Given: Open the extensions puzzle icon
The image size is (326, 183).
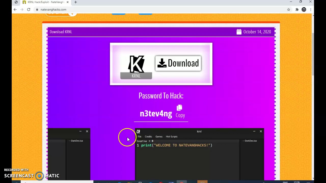Looking at the screenshot, I should [x=297, y=9].
